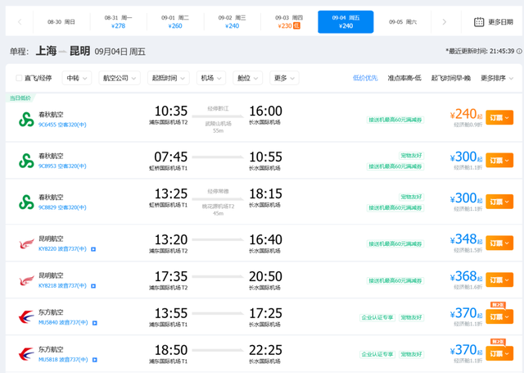The width and height of the screenshot is (524, 373).
Task: Click the 企业认证专享 tag on the MU5818 row
Action: [377, 354]
